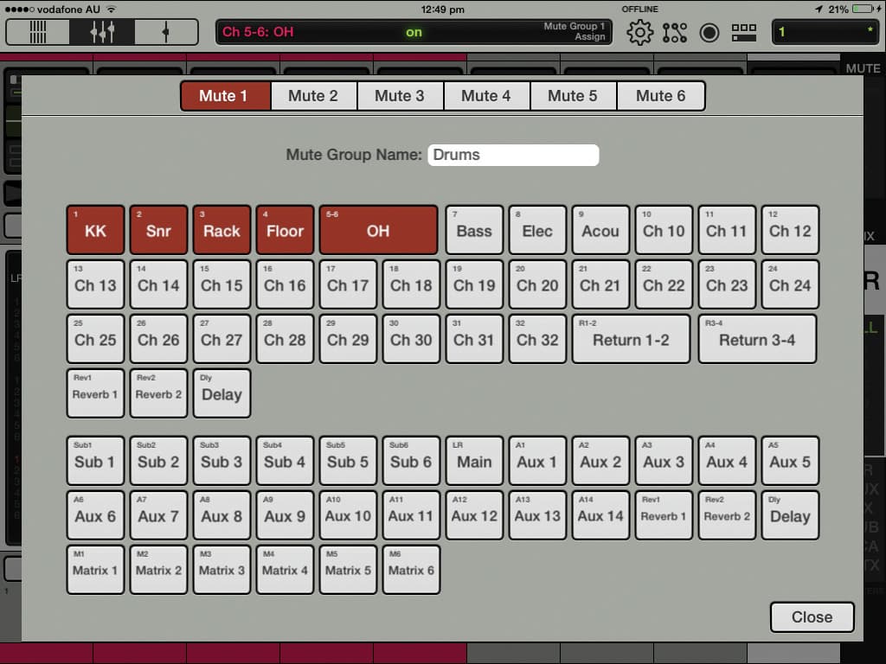Screen dimensions: 886x664
Task: Assign Aux 12 to mute group
Action: [474, 515]
